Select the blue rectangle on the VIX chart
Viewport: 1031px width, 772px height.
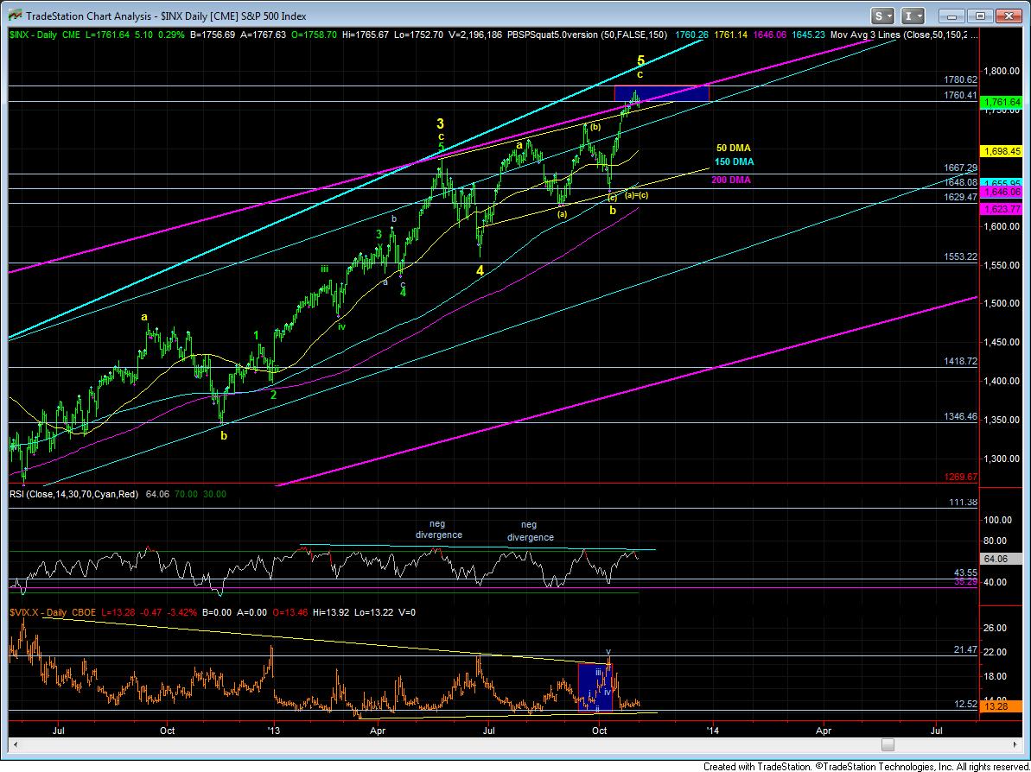tap(595, 687)
